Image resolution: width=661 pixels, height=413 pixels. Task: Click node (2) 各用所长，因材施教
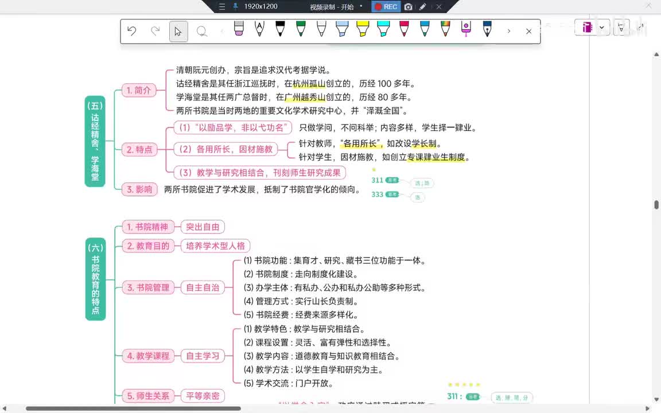pos(225,149)
